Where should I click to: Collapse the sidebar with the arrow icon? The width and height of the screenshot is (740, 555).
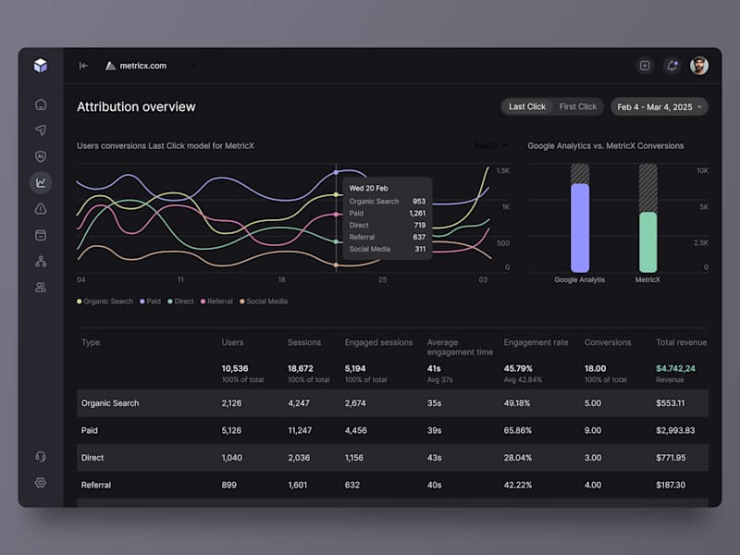(83, 66)
